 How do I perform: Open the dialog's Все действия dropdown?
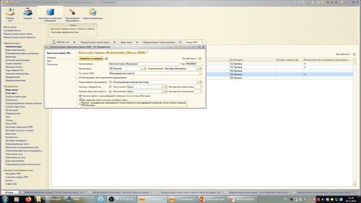click(190, 59)
